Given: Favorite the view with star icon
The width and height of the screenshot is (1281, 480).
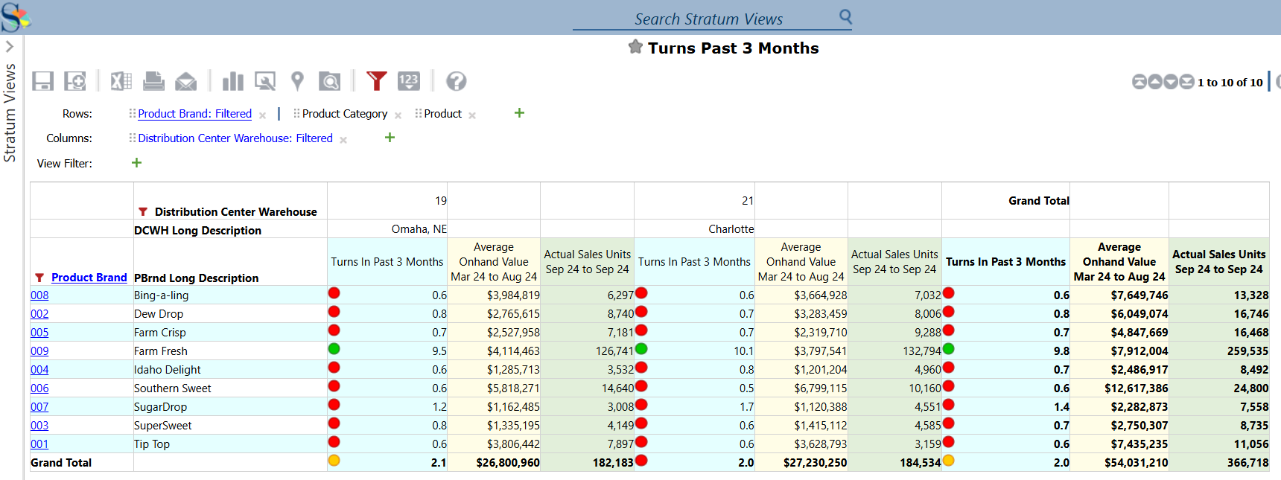Looking at the screenshot, I should 635,47.
